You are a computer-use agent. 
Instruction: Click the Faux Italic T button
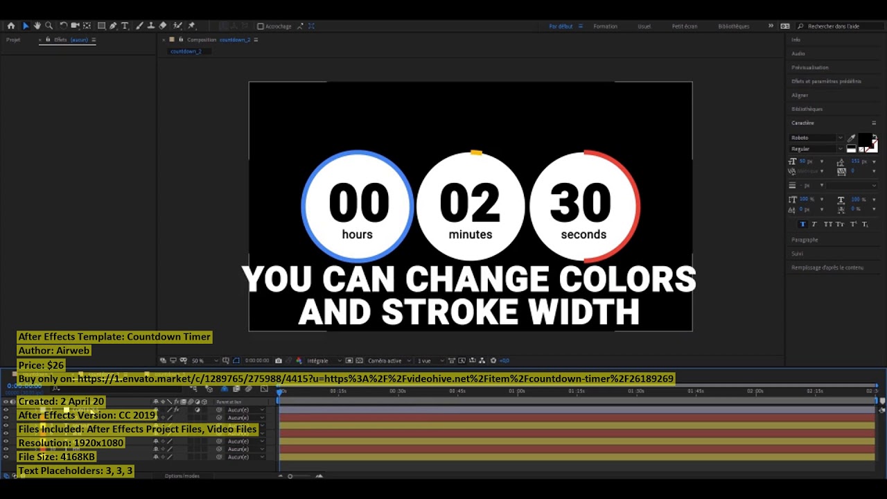coord(814,224)
